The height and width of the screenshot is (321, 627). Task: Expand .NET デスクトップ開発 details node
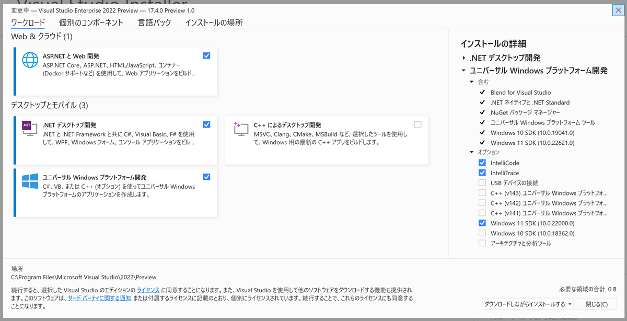(463, 58)
